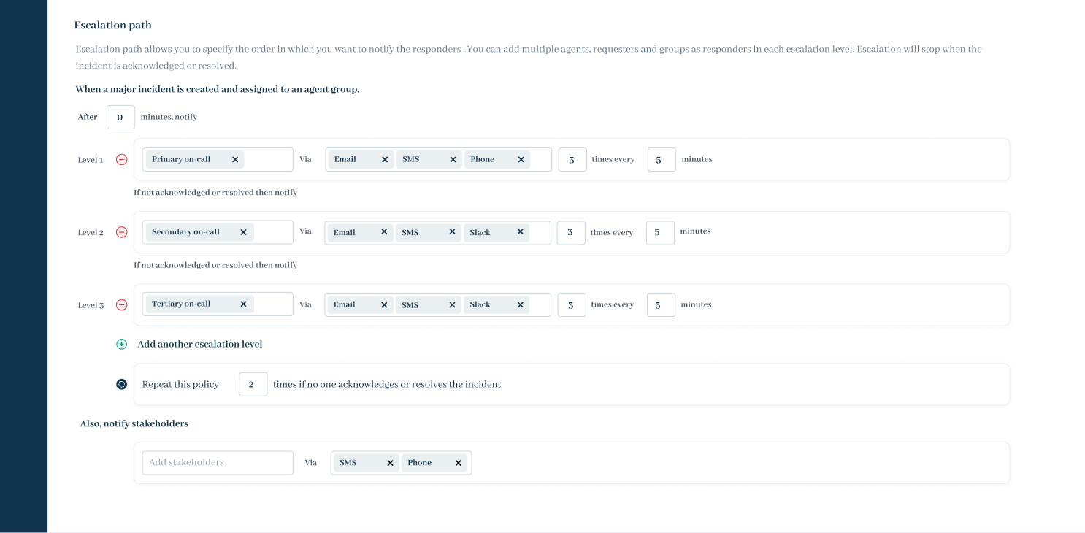
Task: Edit the After minutes delay field
Action: [120, 118]
